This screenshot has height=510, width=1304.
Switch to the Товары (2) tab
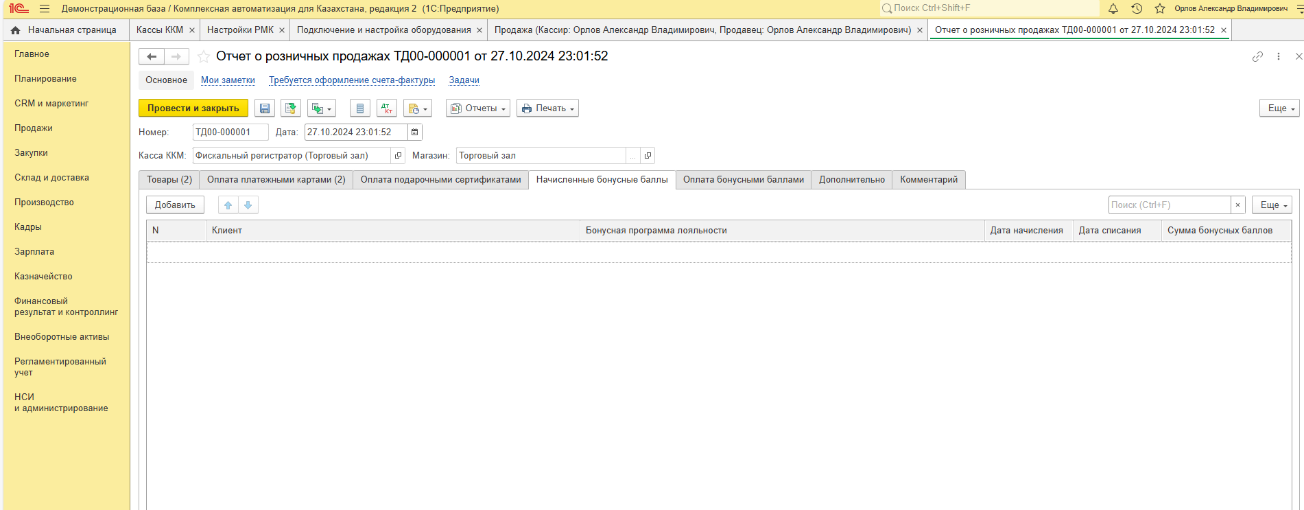coord(169,180)
